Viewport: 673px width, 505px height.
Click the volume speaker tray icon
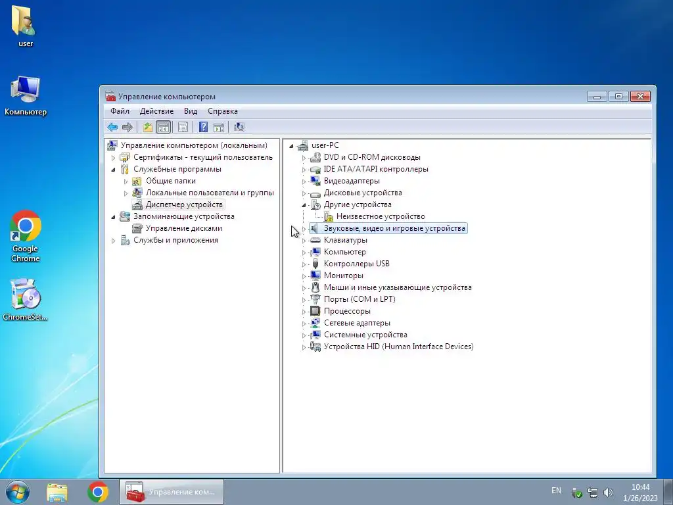click(x=608, y=493)
